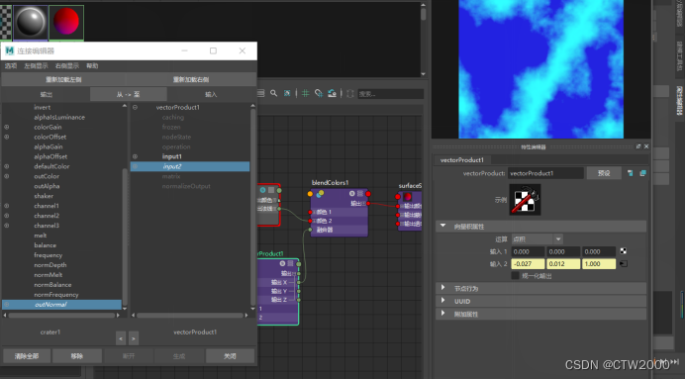Screen dimensions: 686x380
Task: Expand input1 in the right list
Action: click(x=136, y=156)
